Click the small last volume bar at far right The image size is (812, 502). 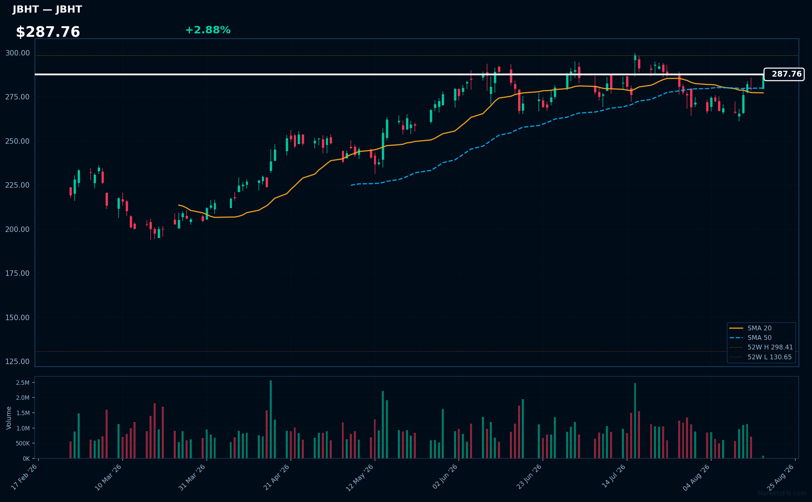[x=763, y=457]
